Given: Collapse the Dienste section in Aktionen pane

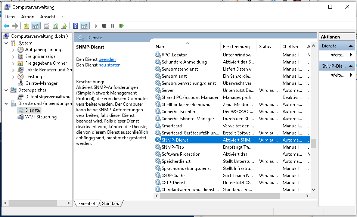Looking at the screenshot, I should 351,46.
